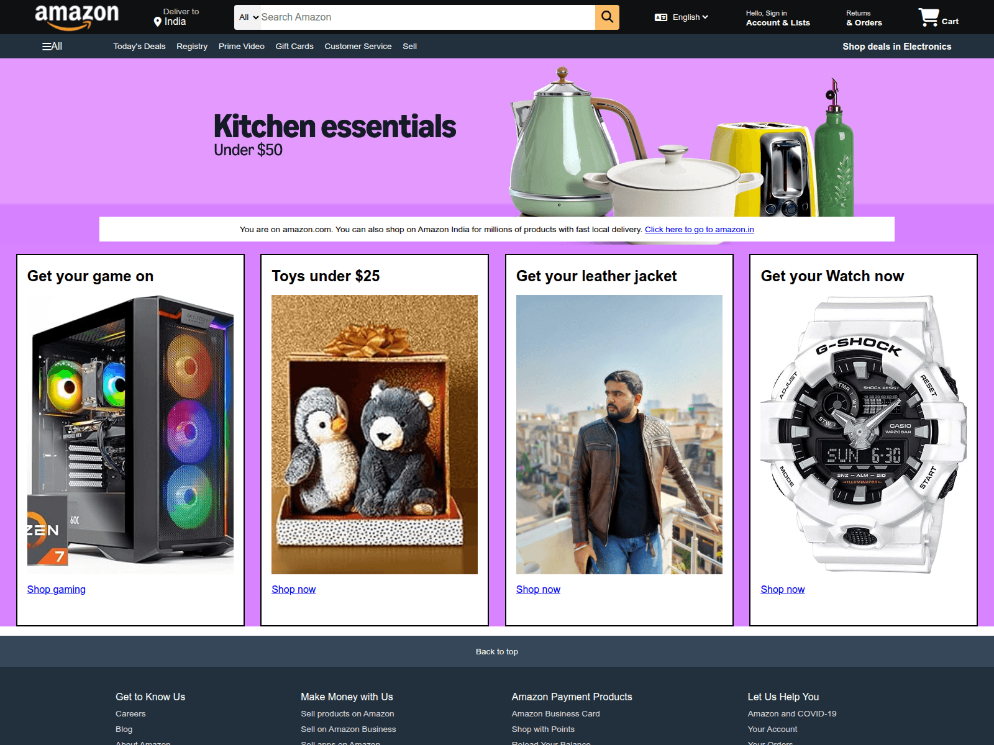994x745 pixels.
Task: Click the language flag icon
Action: tap(661, 17)
